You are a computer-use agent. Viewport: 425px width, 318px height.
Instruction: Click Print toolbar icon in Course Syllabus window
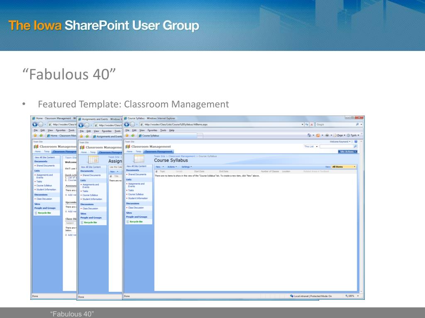tap(327, 135)
